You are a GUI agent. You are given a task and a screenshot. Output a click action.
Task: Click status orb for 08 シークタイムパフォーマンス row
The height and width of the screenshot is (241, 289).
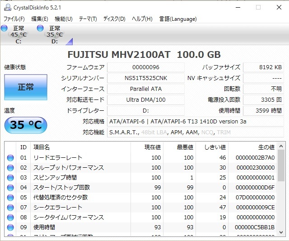[x=10, y=217]
